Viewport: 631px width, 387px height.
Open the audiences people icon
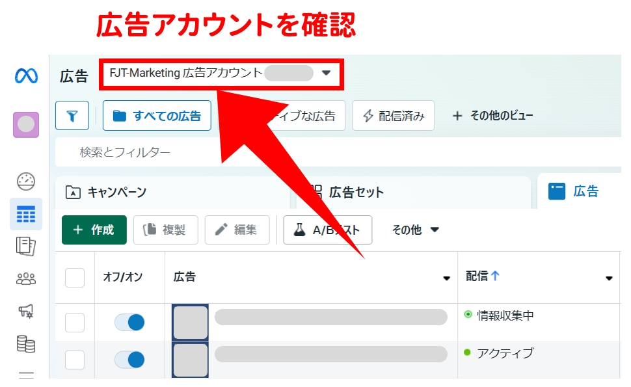click(26, 279)
